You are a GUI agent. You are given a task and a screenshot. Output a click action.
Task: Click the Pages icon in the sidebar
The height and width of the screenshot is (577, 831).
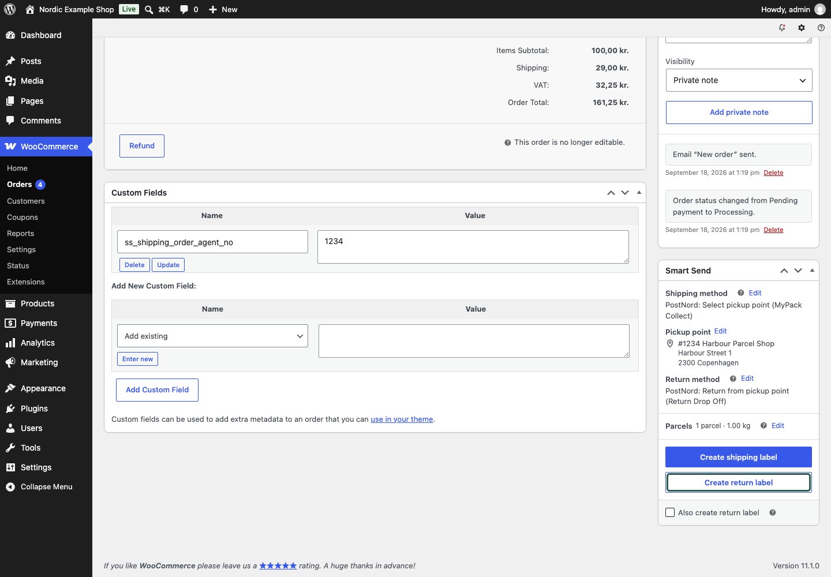coord(10,101)
